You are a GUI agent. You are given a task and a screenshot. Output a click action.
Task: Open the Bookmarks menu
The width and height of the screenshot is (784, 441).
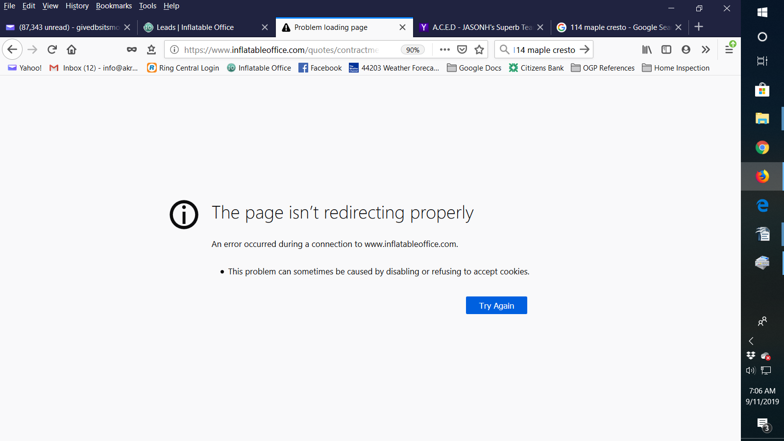coord(114,6)
